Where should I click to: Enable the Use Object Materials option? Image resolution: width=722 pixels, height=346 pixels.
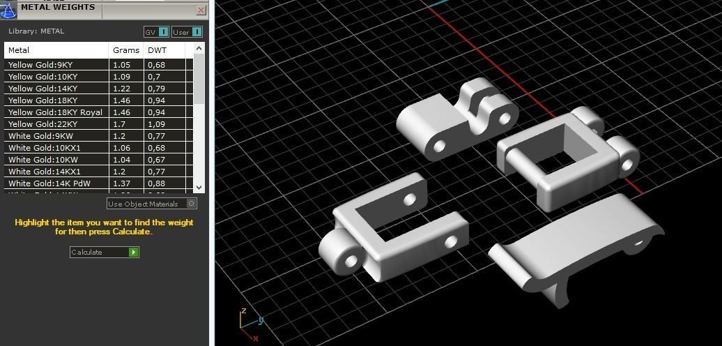pyautogui.click(x=152, y=204)
